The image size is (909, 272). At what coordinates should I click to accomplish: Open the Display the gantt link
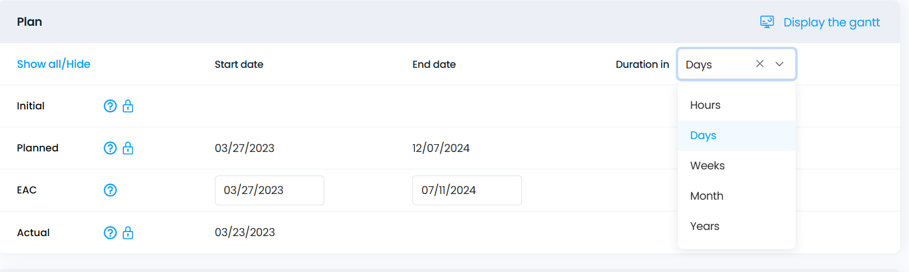(x=832, y=22)
